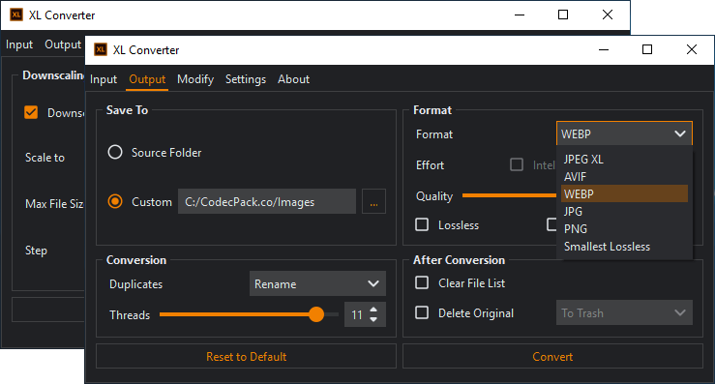Click the 'Scale to' label in back window
This screenshot has height=384, width=715.
pos(45,158)
